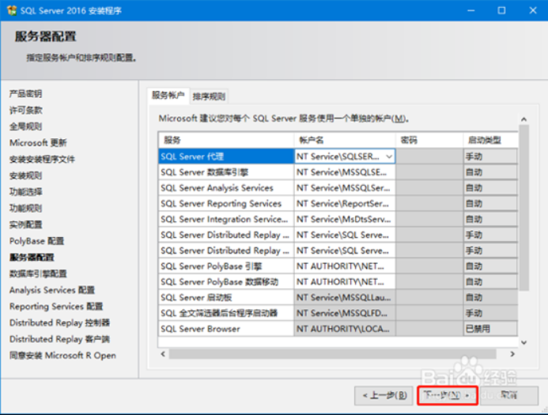Image resolution: width=548 pixels, height=415 pixels.
Task: Switch to the 服务帐户 tab
Action: [x=168, y=95]
